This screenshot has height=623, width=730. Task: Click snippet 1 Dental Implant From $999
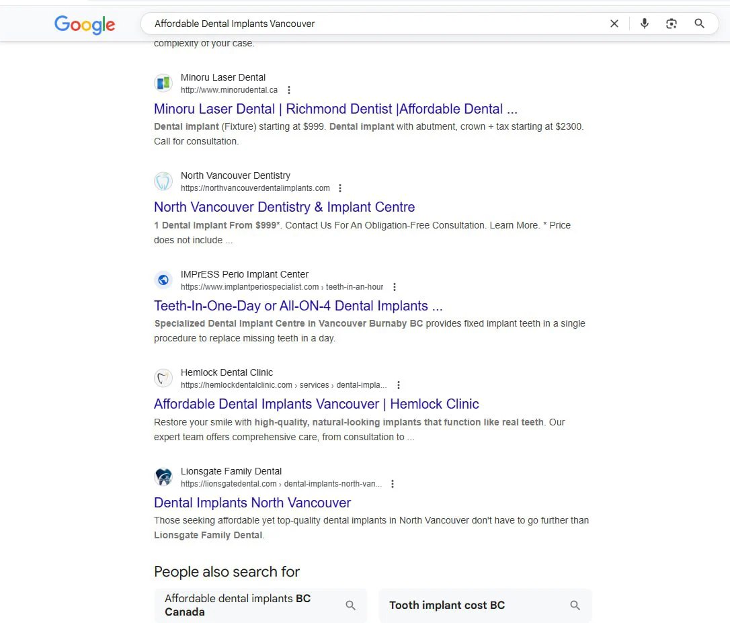point(362,233)
